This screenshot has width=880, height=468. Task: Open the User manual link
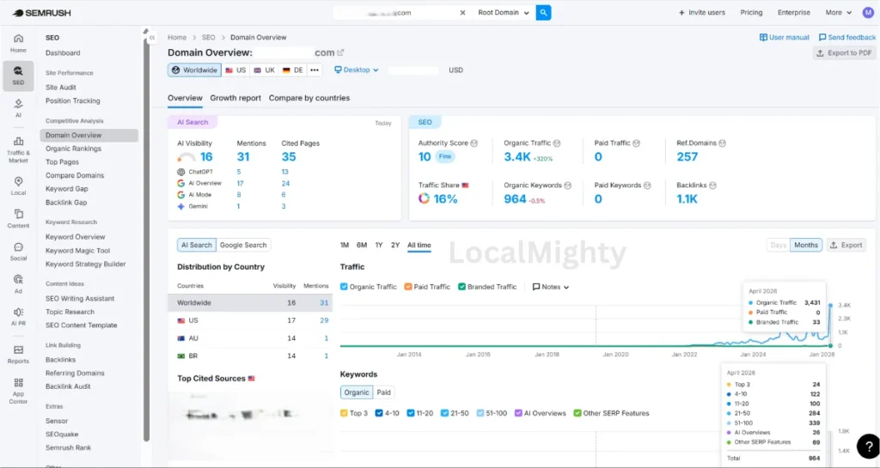pyautogui.click(x=784, y=38)
